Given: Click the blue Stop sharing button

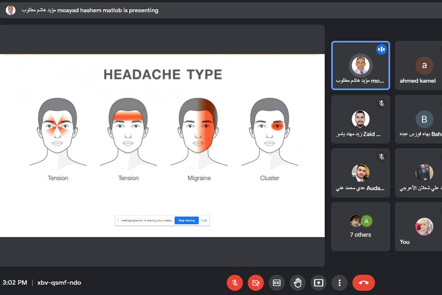Looking at the screenshot, I should 186,220.
